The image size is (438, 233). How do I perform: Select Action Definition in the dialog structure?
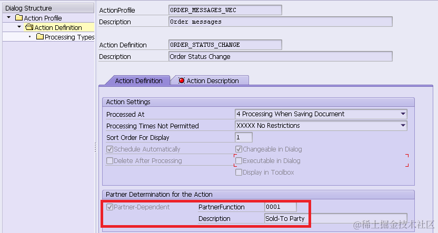(58, 27)
